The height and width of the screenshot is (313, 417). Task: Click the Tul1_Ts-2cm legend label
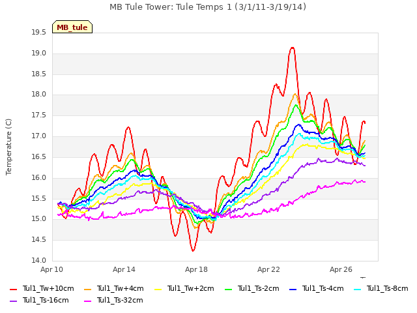(258, 288)
